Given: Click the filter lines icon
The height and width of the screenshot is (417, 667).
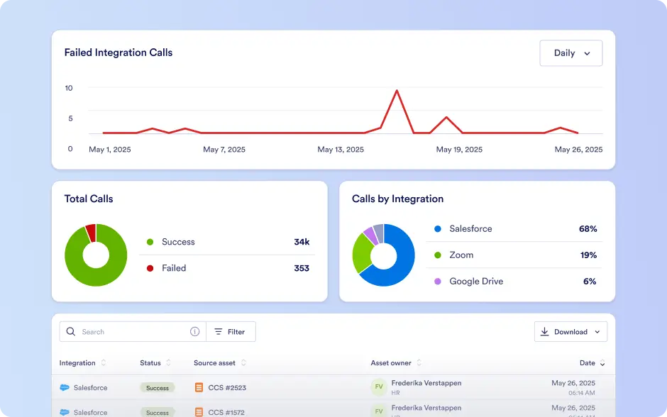Looking at the screenshot, I should [x=219, y=332].
